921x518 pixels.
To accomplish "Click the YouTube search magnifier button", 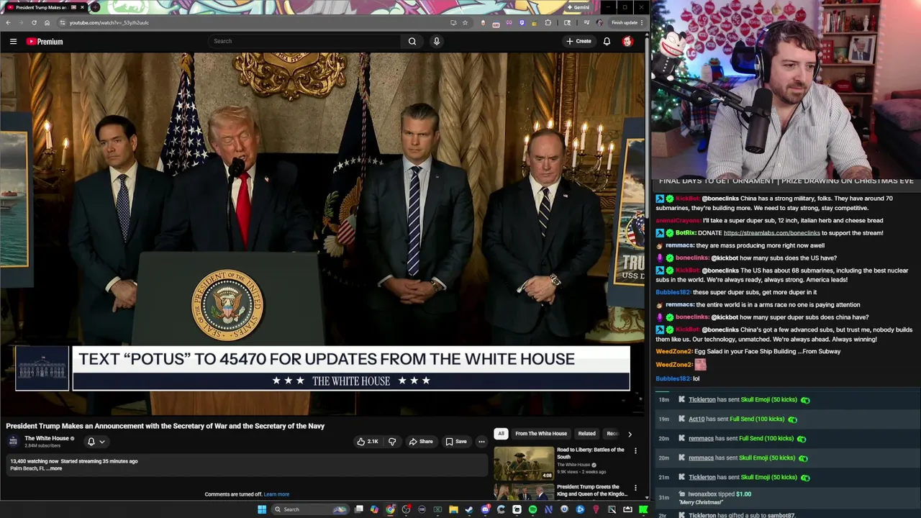I will [412, 41].
